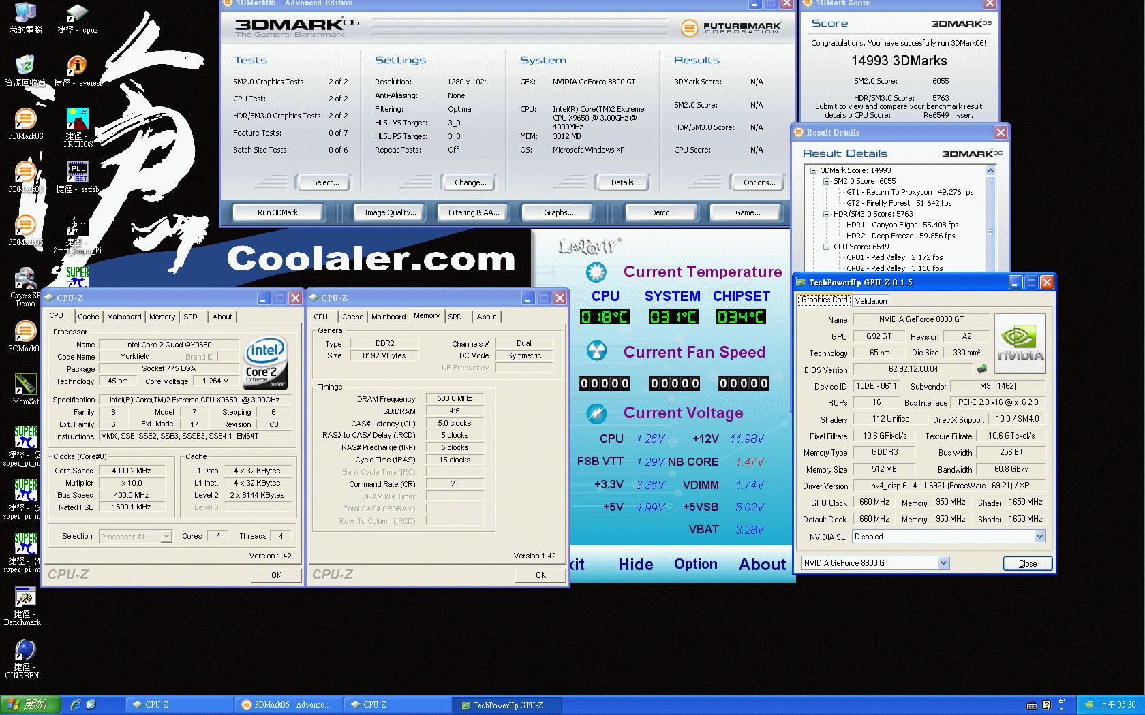Open the GPU selection dropdown in GPU-Z
Image resolution: width=1145 pixels, height=715 pixels.
(943, 563)
